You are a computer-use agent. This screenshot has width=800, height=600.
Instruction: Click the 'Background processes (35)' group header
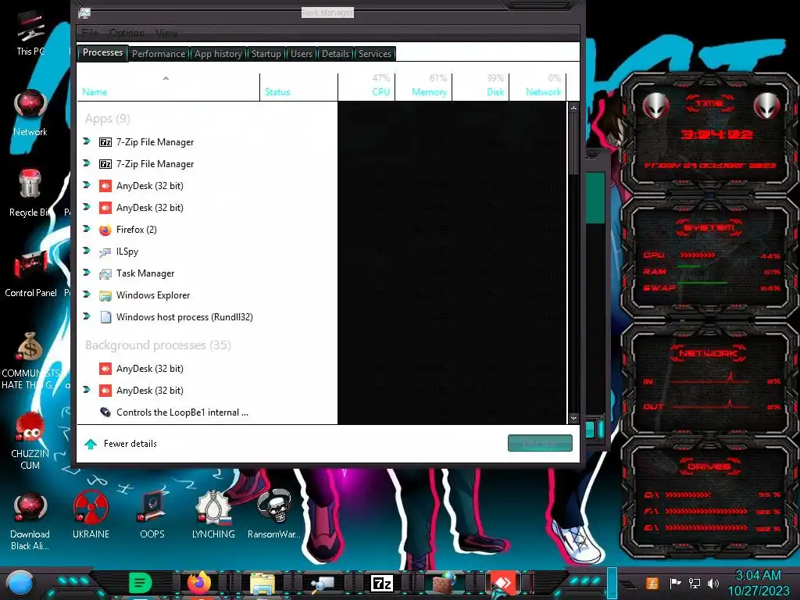coord(158,345)
